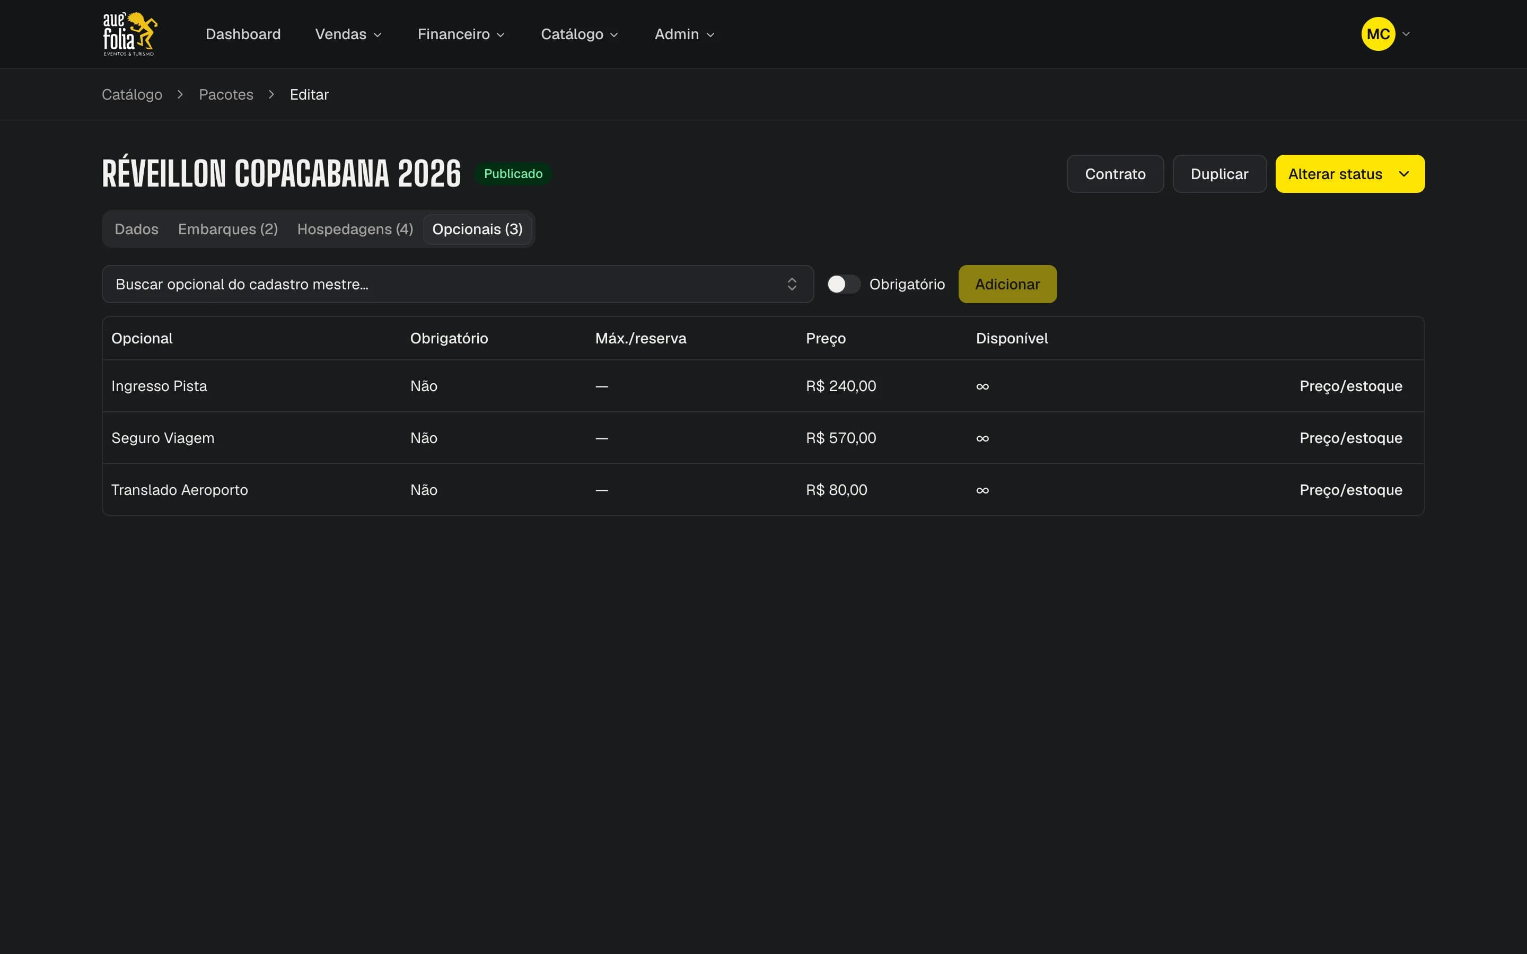Viewport: 1527px width, 954px height.
Task: Switch to the Hospedagens (4) tab
Action: point(355,229)
